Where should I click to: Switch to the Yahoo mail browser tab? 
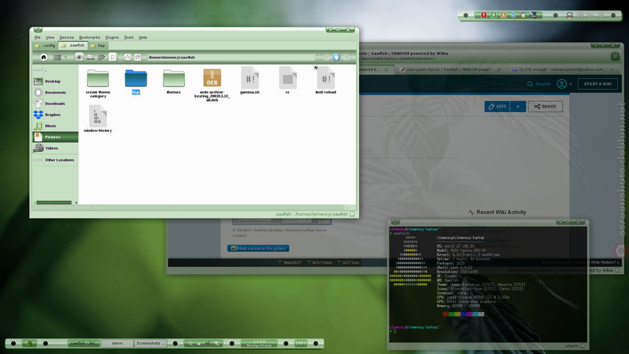point(563,69)
